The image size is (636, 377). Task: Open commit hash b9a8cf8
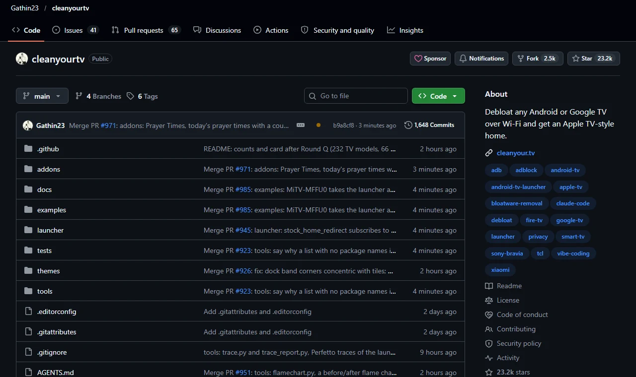pos(343,126)
